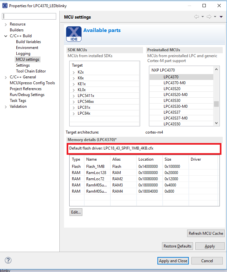Open the view menu triangle in the header
The height and width of the screenshot is (272, 227).
(221, 17)
